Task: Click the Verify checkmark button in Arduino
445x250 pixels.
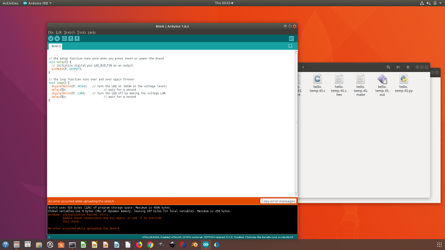Action: [51, 38]
